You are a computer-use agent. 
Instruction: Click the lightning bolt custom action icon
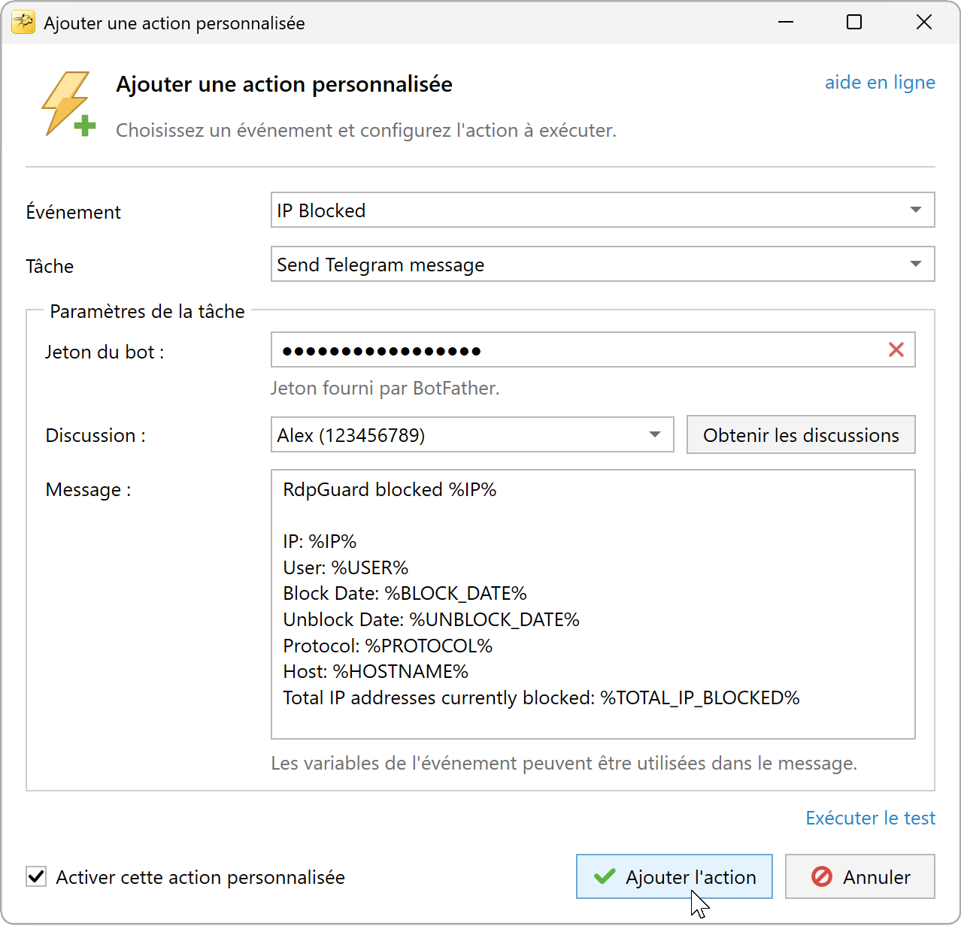(x=68, y=104)
